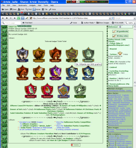Click the Save disk icon

pos(11,9)
